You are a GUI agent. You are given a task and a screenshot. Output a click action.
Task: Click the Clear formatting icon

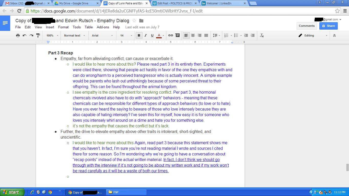[x=262, y=35]
